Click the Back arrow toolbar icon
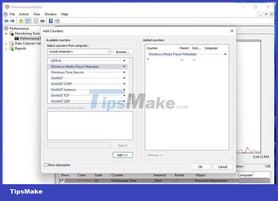Viewport: 278px width, 201px height. pyautogui.click(x=6, y=21)
